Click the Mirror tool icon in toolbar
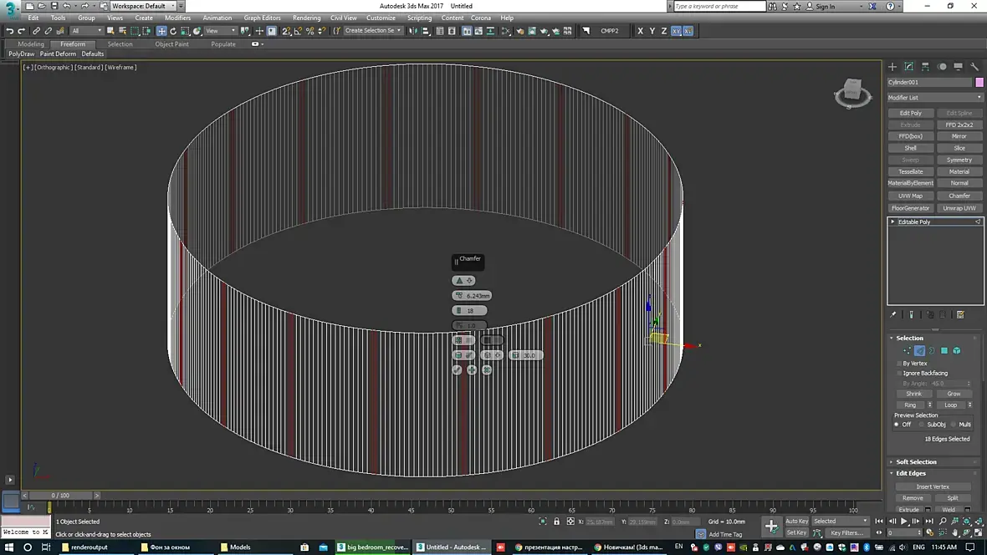Screen dimensions: 987x555 (413, 31)
